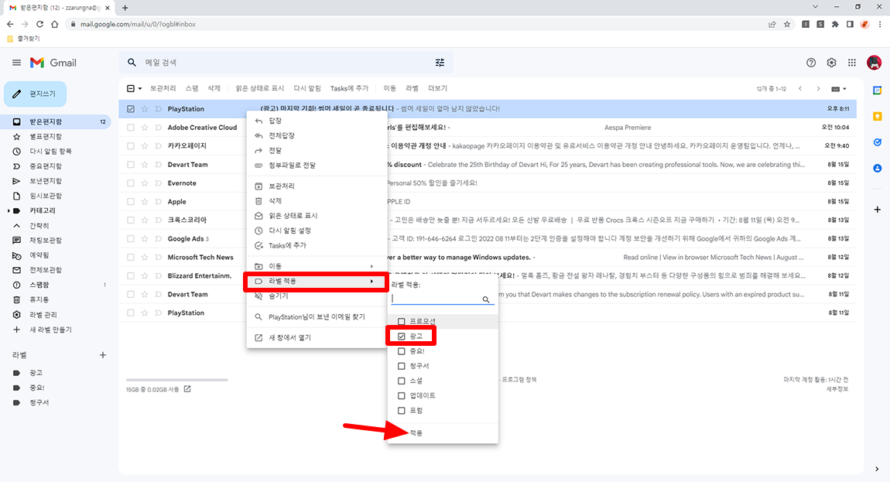Image resolution: width=890 pixels, height=482 pixels.
Task: Show side panel chevron at bottom right
Action: [877, 469]
